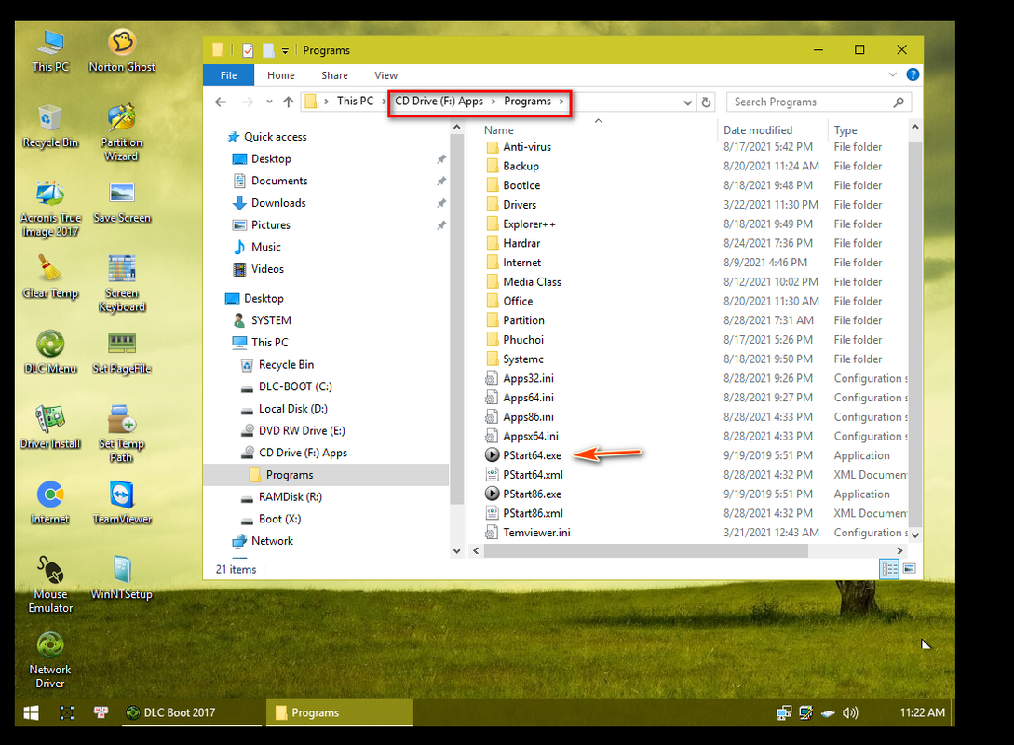Open the Mouse Emulator desktop icon
This screenshot has height=745, width=1014.
[50, 585]
